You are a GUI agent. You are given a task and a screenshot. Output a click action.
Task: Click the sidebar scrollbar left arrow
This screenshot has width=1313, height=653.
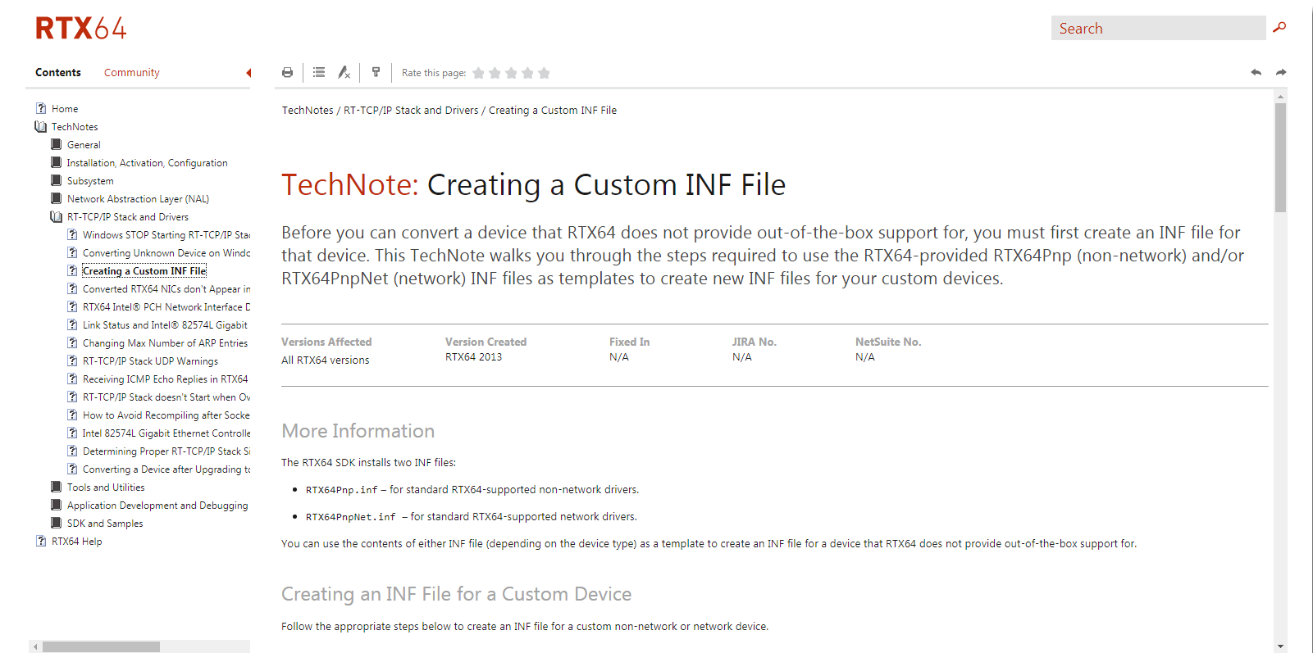click(35, 646)
